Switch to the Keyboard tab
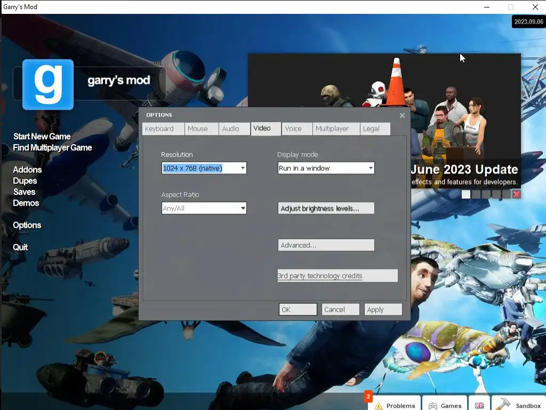The image size is (546, 410). pyautogui.click(x=163, y=129)
